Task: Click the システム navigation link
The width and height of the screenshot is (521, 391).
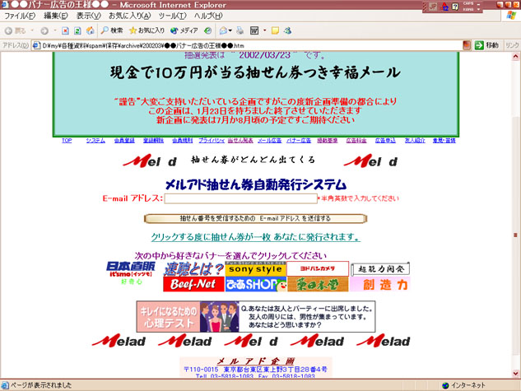Action: [x=95, y=141]
